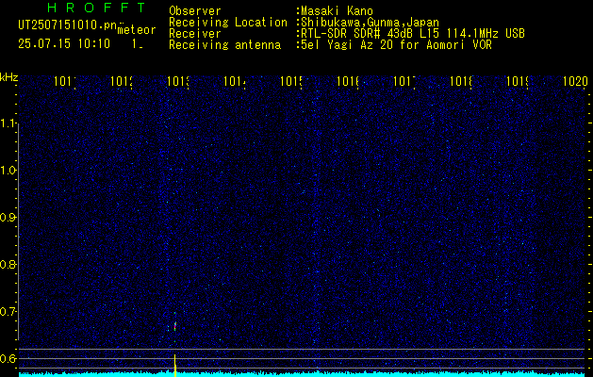Click the red meteor echo near 0.67 kHz
The width and height of the screenshot is (593, 377).
174,326
